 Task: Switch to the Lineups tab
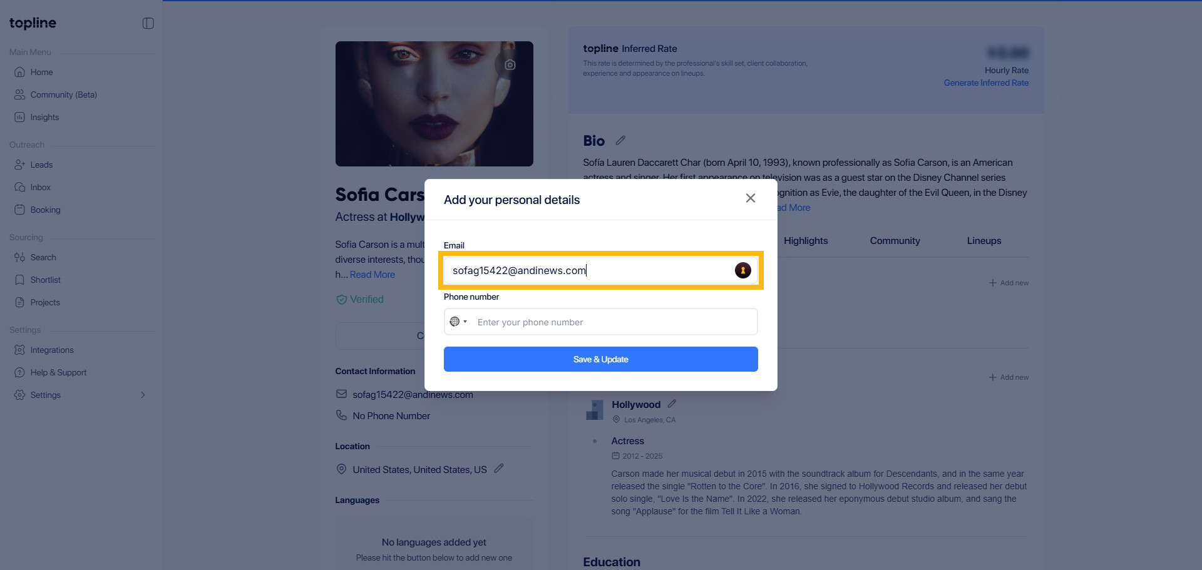click(x=984, y=241)
